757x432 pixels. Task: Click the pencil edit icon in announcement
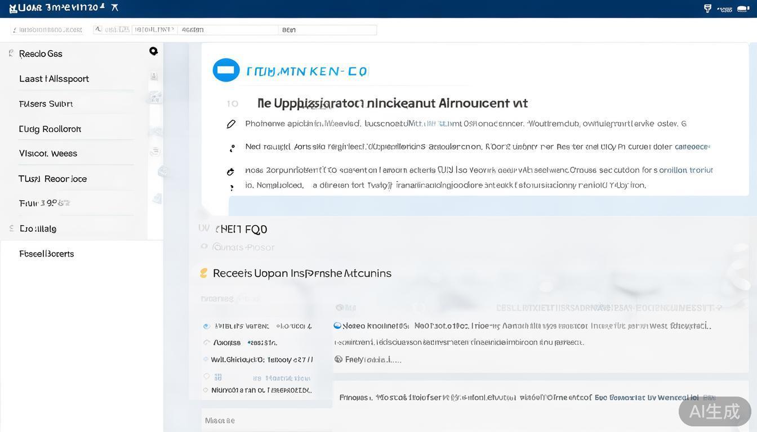click(x=231, y=124)
